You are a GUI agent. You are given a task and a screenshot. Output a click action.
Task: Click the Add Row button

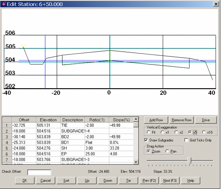click(x=156, y=120)
